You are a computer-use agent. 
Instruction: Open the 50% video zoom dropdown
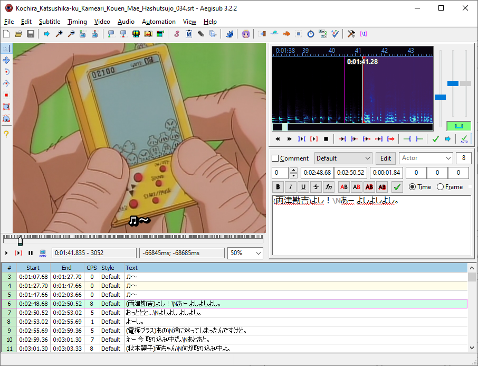click(x=245, y=253)
